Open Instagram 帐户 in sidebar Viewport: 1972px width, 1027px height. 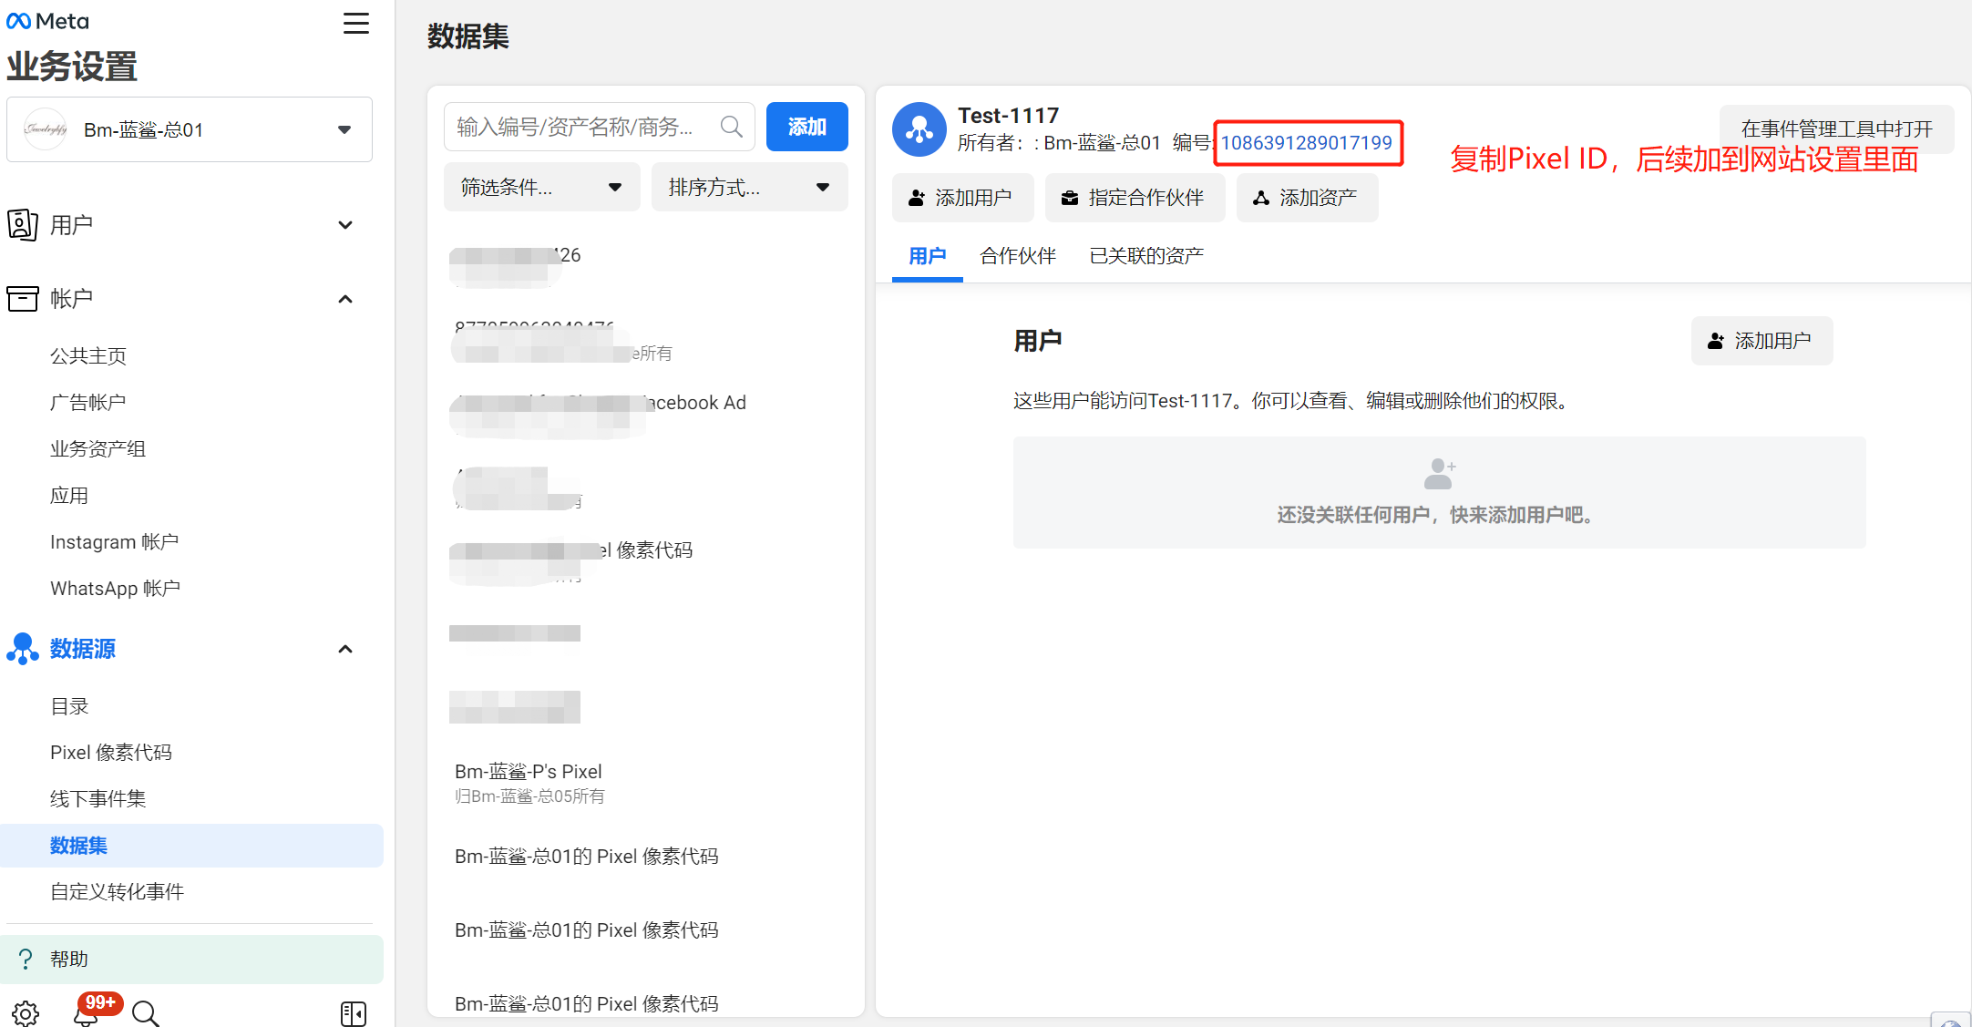point(114,541)
